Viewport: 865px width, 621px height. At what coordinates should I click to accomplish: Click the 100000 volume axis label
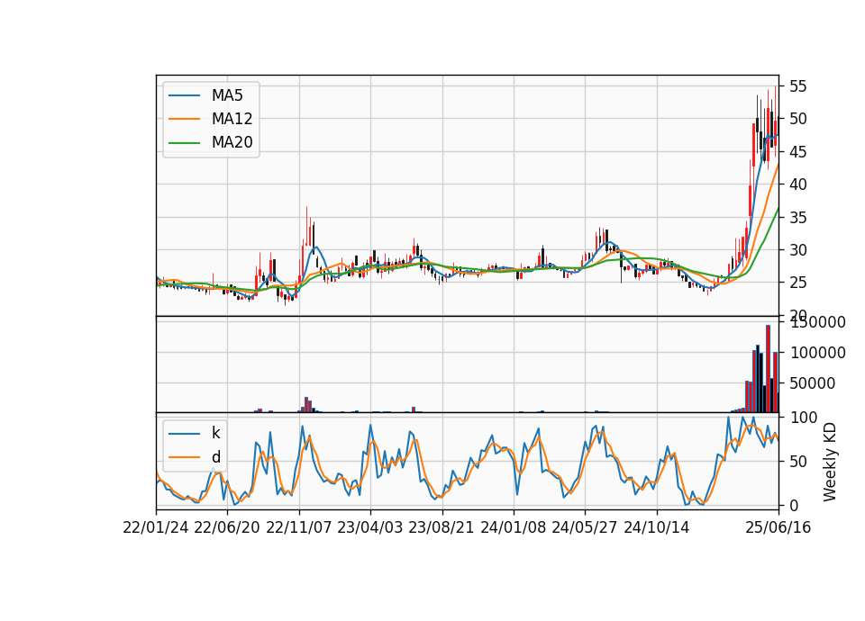click(817, 353)
